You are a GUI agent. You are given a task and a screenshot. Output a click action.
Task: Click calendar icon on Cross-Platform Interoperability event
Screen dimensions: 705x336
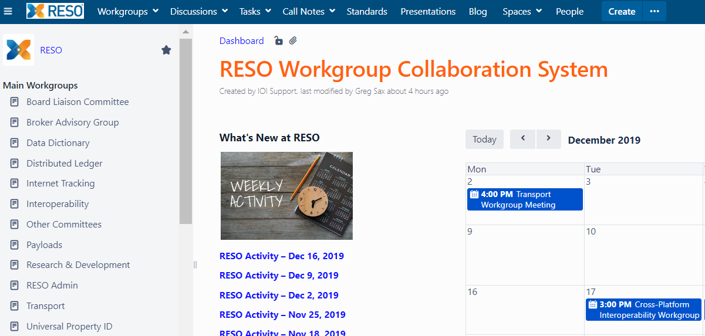click(593, 304)
